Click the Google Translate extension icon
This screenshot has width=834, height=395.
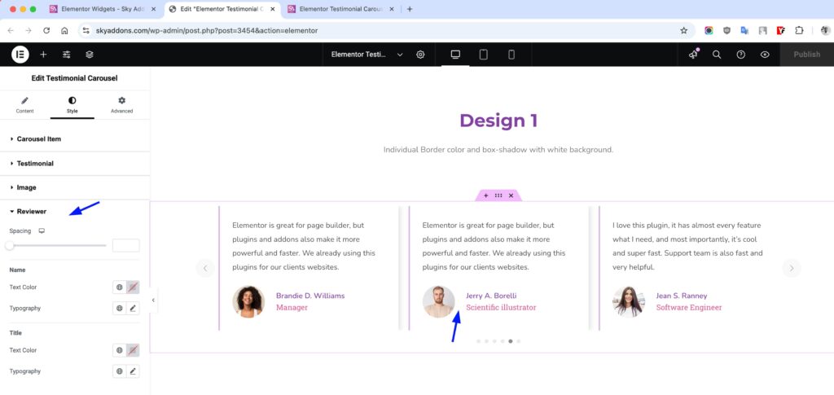744,31
